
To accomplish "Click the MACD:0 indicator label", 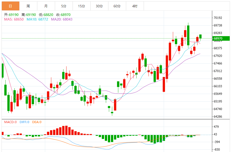I will coord(10,122).
